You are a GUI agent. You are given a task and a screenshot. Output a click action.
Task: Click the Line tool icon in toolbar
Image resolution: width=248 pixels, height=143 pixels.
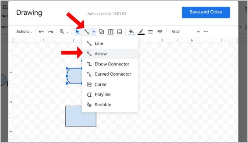coord(86,32)
